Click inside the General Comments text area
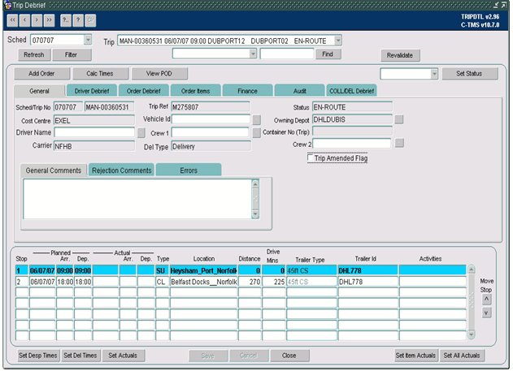Viewport: 513px width, 371px height. [137, 199]
